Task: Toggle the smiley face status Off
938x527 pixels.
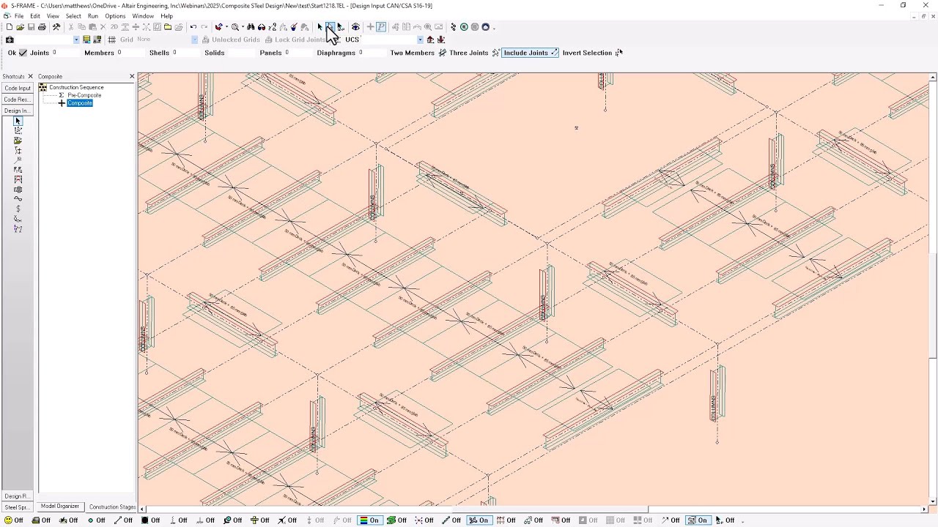Action: (14, 520)
